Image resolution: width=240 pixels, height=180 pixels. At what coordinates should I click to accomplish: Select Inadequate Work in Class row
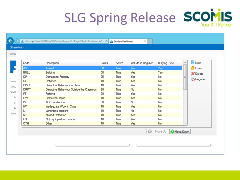tap(102, 106)
